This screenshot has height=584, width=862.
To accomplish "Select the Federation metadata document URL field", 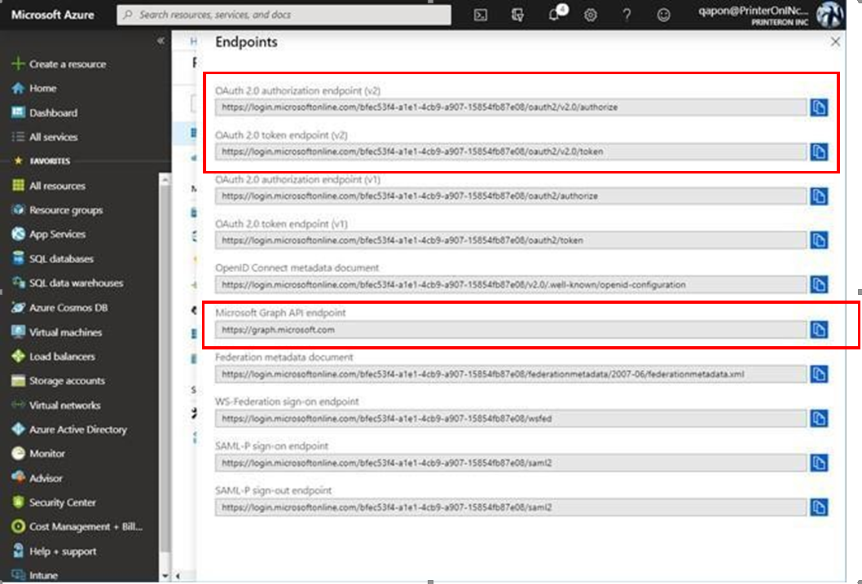I will tap(511, 374).
